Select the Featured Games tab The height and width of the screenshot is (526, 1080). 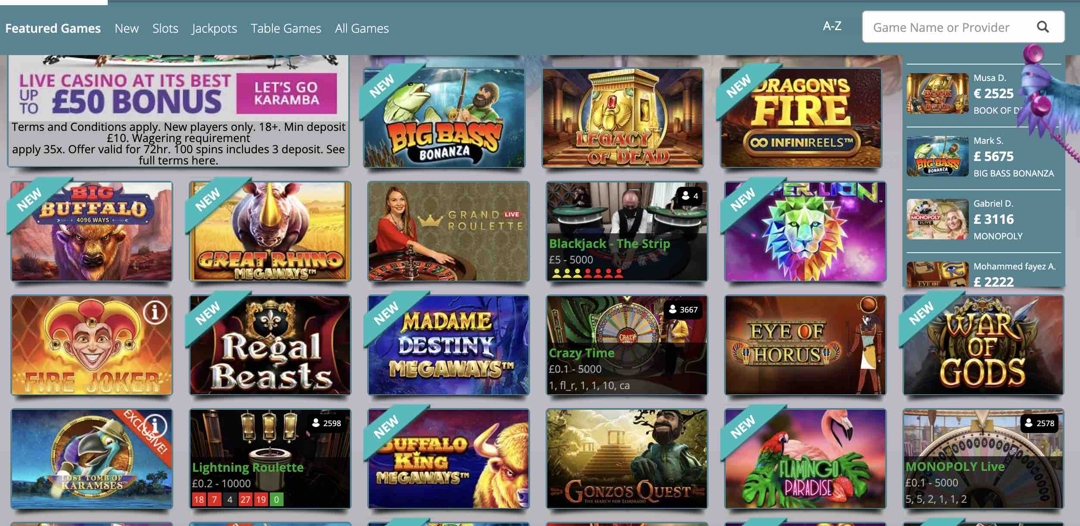53,28
